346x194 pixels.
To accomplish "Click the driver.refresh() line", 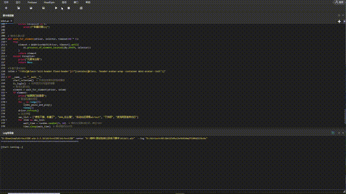I will pos(29,110).
